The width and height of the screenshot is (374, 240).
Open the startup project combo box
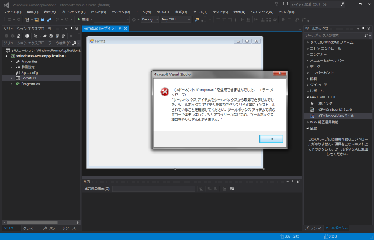pyautogui.click(x=112, y=19)
